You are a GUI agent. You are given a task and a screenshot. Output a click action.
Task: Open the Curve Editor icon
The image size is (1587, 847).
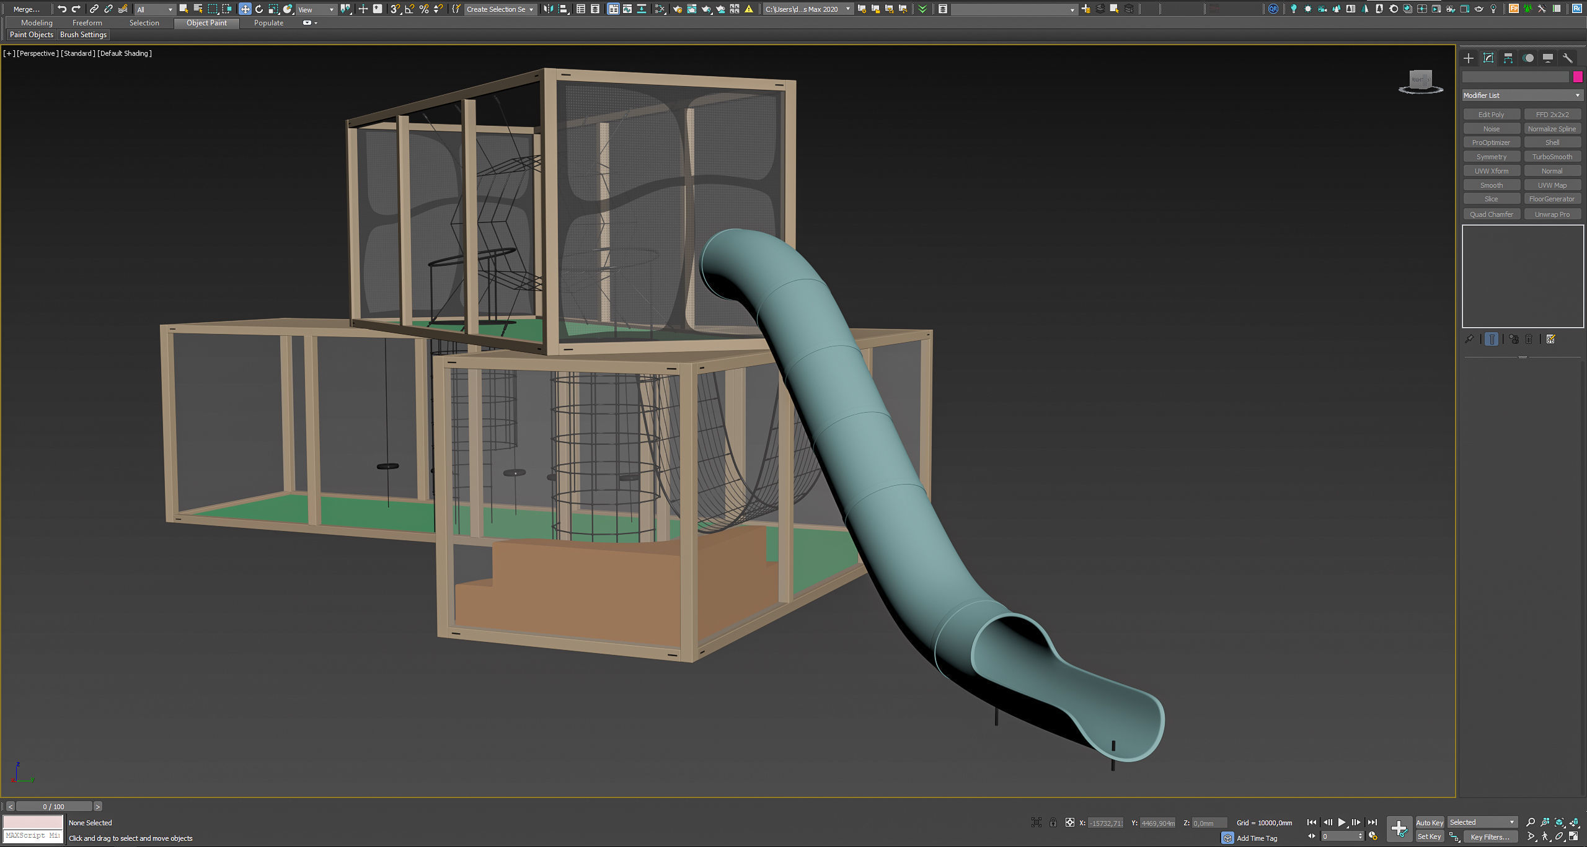click(x=627, y=9)
